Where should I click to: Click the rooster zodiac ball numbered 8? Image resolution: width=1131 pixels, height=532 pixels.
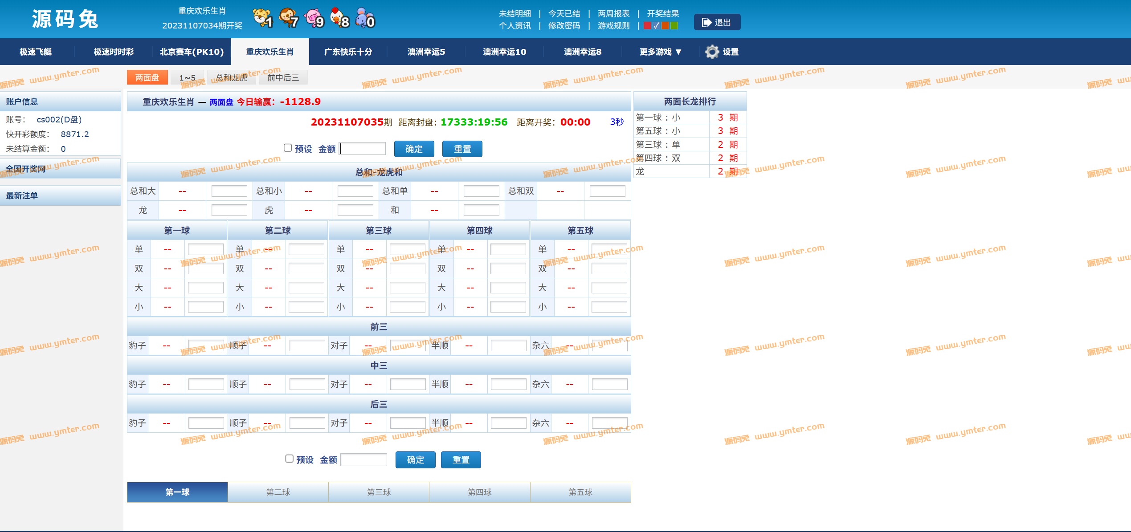coord(339,18)
